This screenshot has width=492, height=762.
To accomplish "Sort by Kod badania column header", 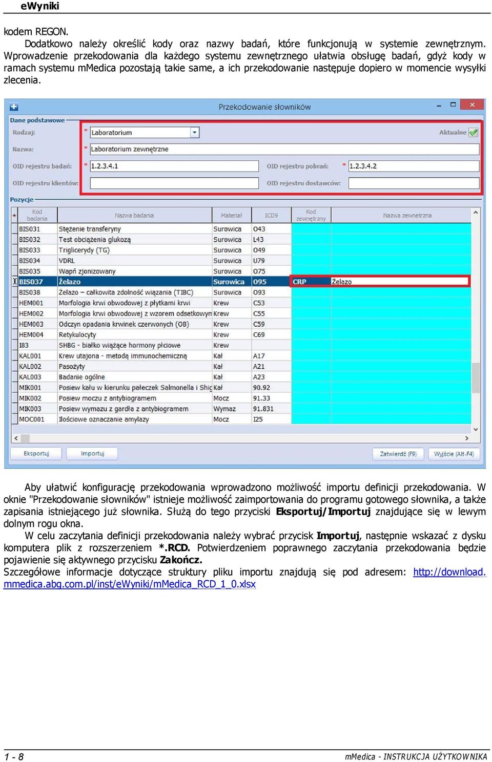I will (37, 216).
